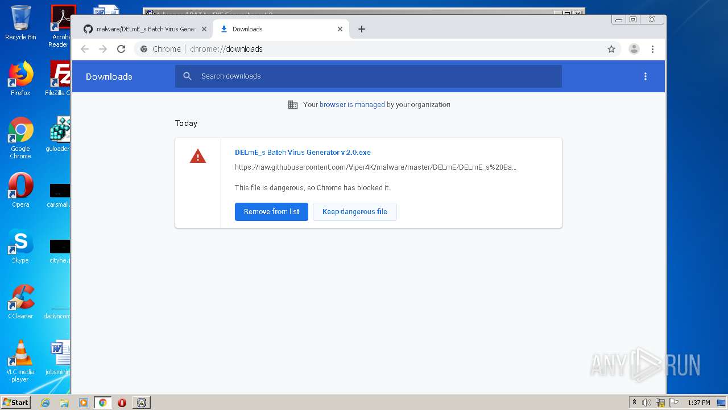Open Windows Explorer folder in taskbar
Viewport: 728px width, 410px height.
[x=64, y=403]
